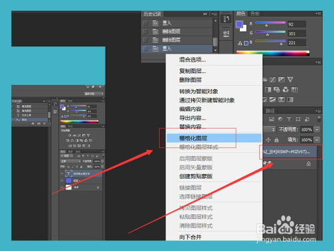Open 正常 blend mode dropdown in small window
Screen dimensions: 334x251
tap(71, 161)
